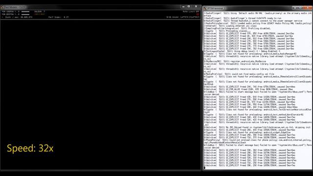Click the X11 icon in the Fast Models CLCD title bar

(x=2, y=7)
